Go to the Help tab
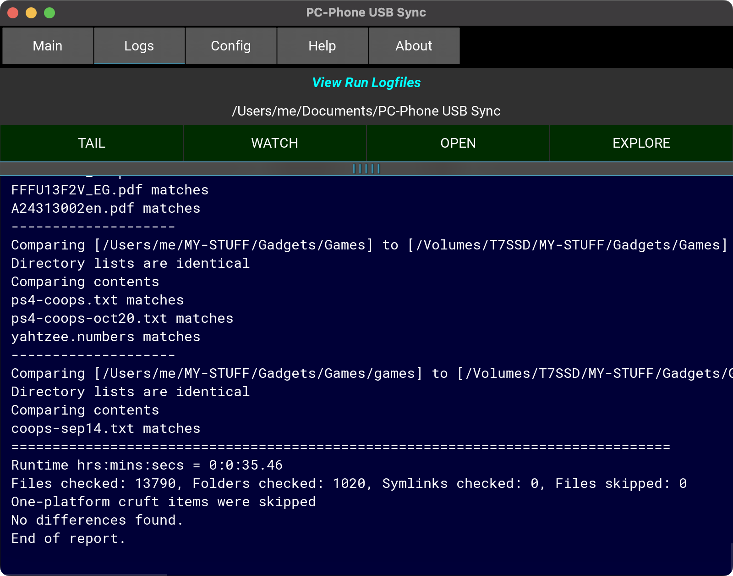This screenshot has width=733, height=576. tap(322, 46)
